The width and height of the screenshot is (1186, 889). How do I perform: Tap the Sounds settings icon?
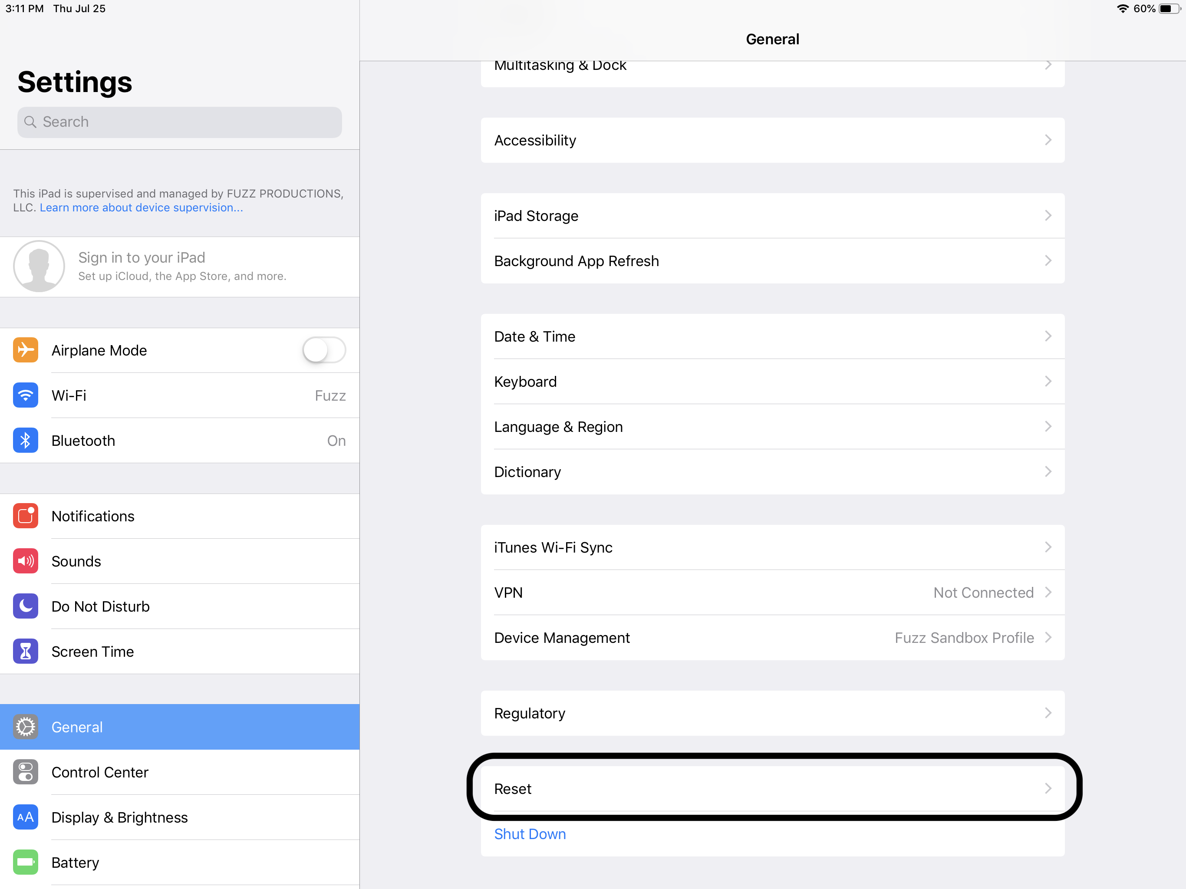coord(25,561)
